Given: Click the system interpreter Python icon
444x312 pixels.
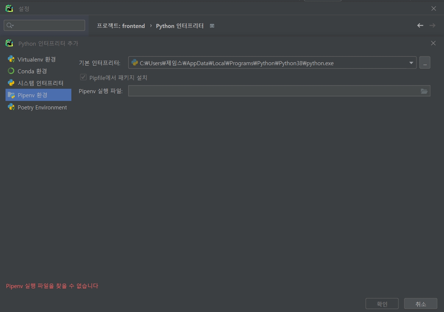Looking at the screenshot, I should (11, 83).
